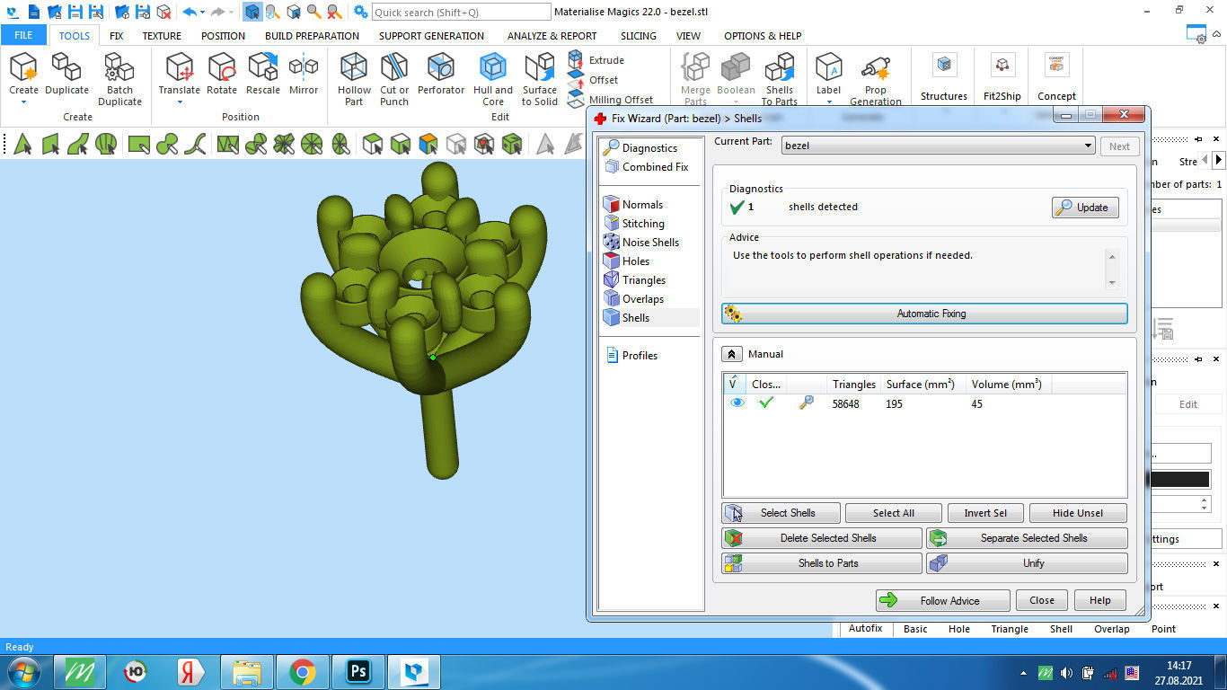The width and height of the screenshot is (1227, 690).
Task: Click the orange-topped cube marking icon
Action: pos(428,144)
